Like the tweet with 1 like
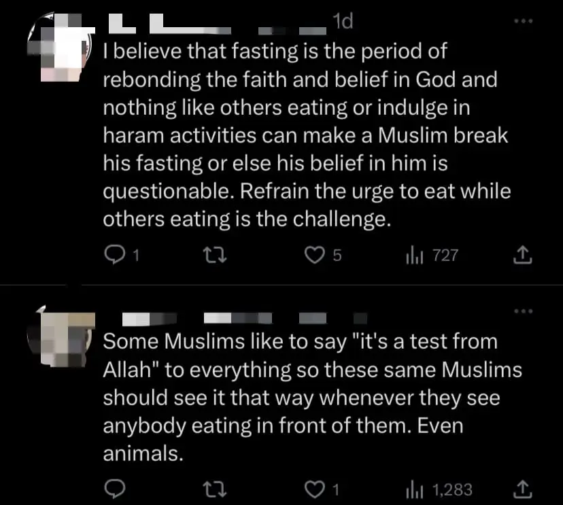The image size is (563, 505). [313, 489]
